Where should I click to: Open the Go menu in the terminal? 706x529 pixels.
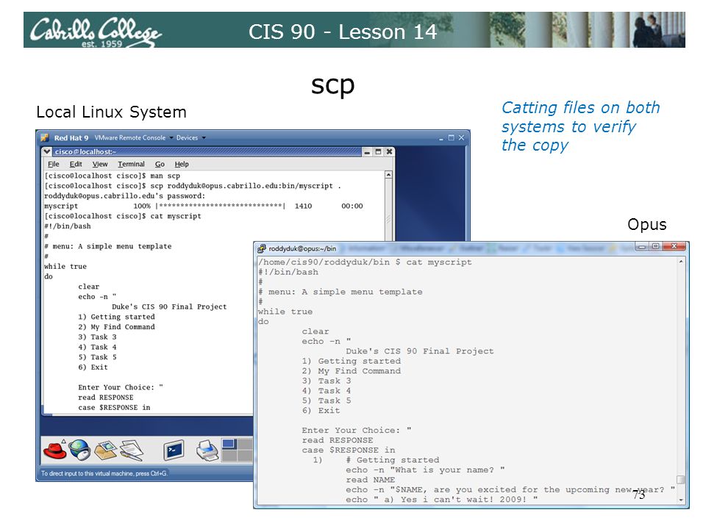[160, 164]
